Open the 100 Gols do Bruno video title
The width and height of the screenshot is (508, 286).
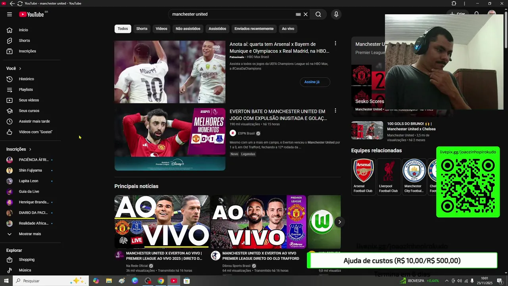coord(411,126)
